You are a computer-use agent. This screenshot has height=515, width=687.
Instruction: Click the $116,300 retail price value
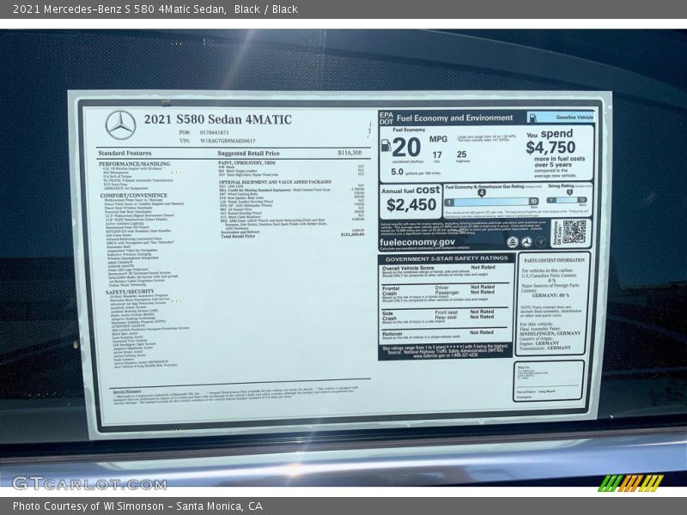(x=350, y=153)
